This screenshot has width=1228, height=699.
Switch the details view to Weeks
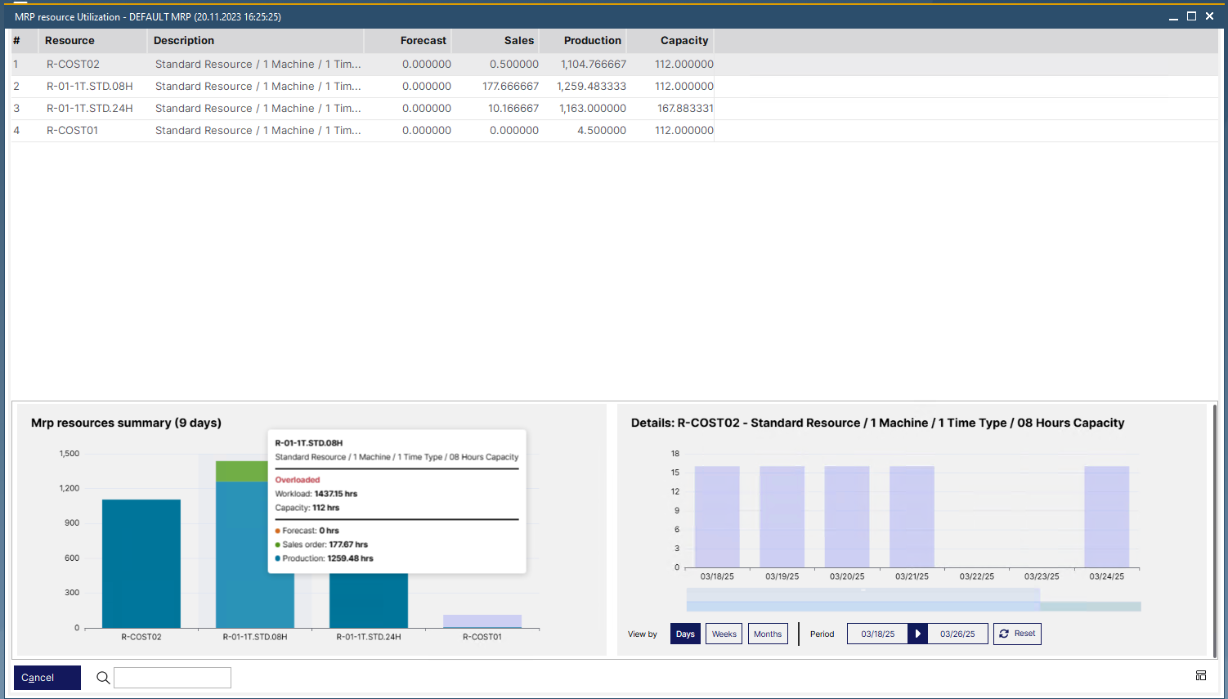click(x=724, y=634)
